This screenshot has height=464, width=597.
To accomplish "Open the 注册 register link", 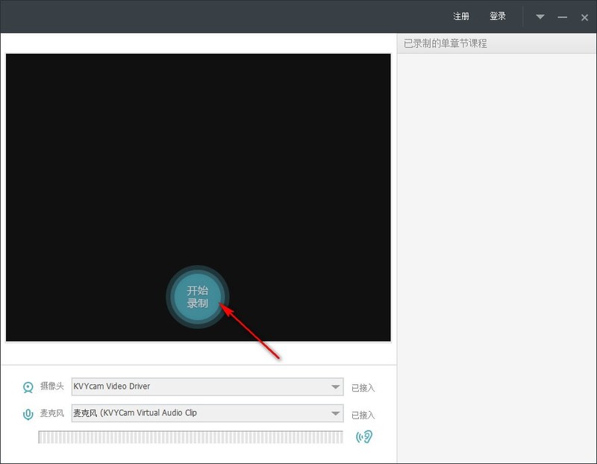I will 461,16.
